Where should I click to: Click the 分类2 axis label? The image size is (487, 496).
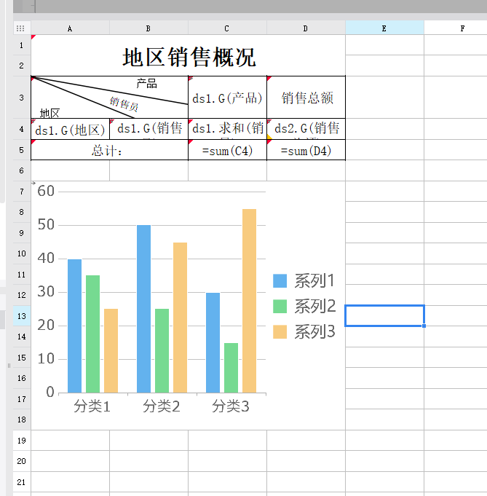(x=162, y=406)
